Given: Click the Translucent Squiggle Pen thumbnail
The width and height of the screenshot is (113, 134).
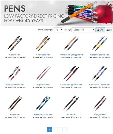Looking at the screenshot, I should [x=71, y=44].
